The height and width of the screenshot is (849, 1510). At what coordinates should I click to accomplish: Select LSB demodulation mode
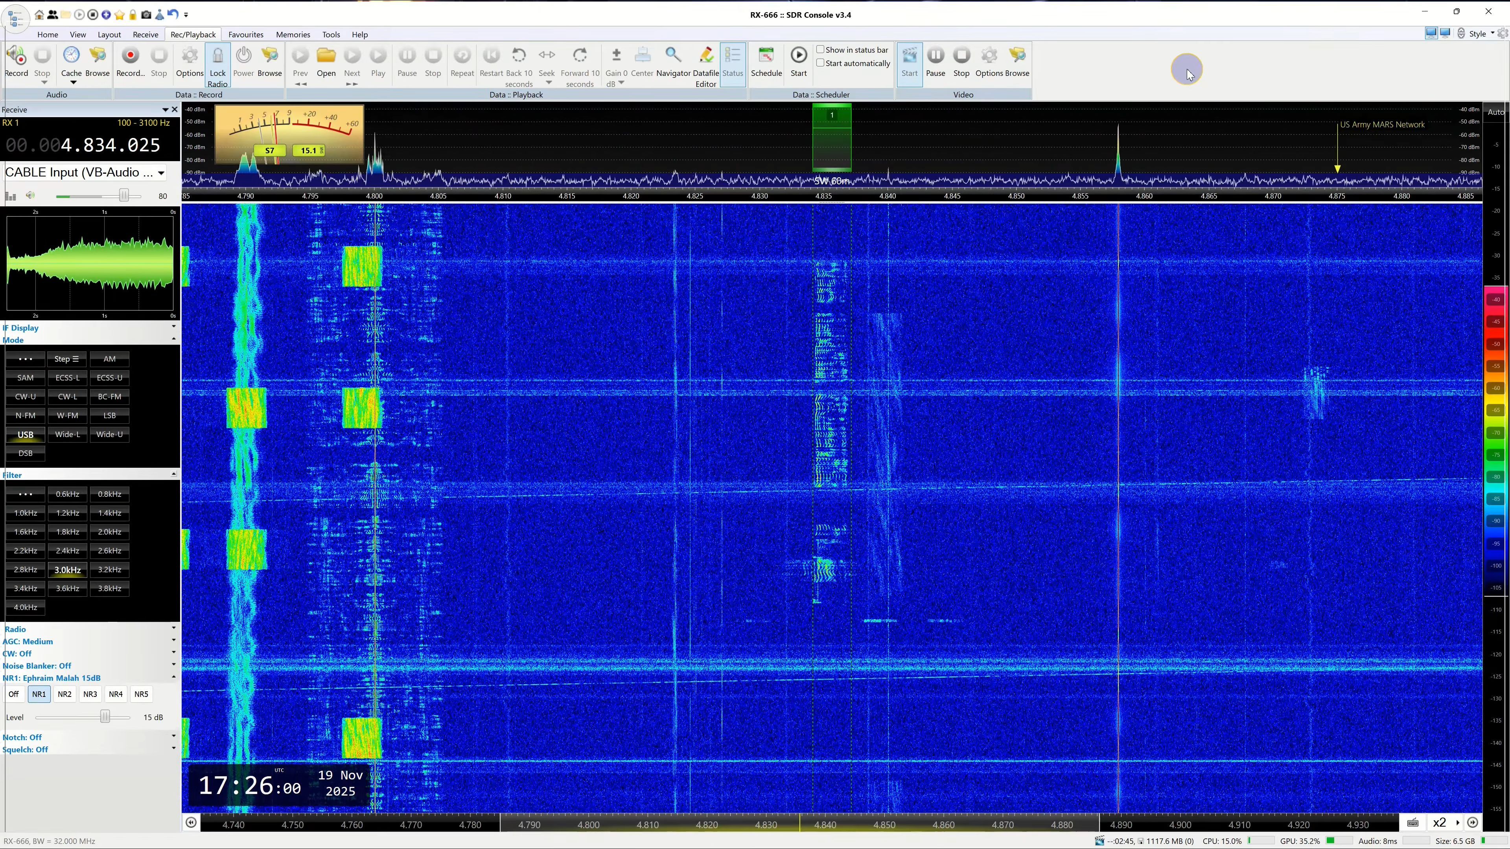click(110, 415)
